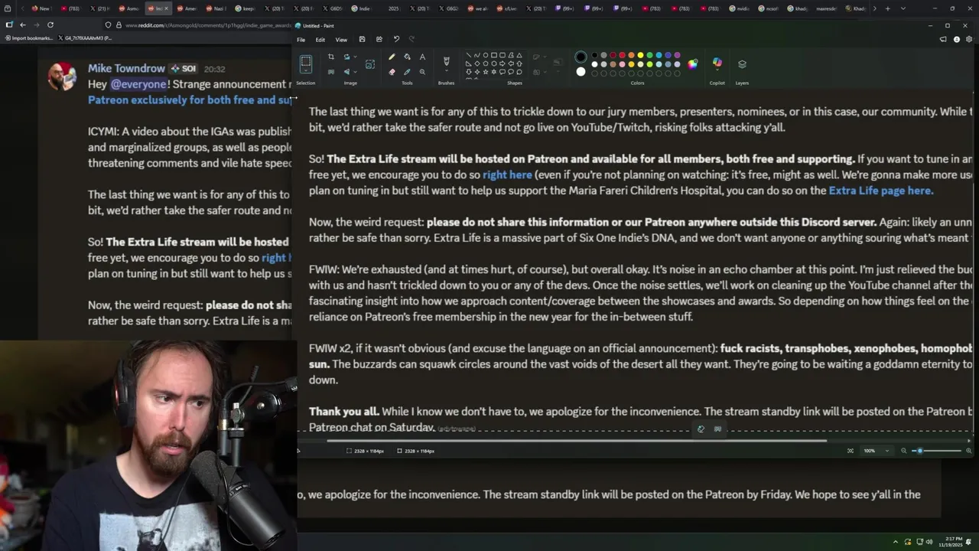Pick the red swatch in Colors palette

(622, 55)
